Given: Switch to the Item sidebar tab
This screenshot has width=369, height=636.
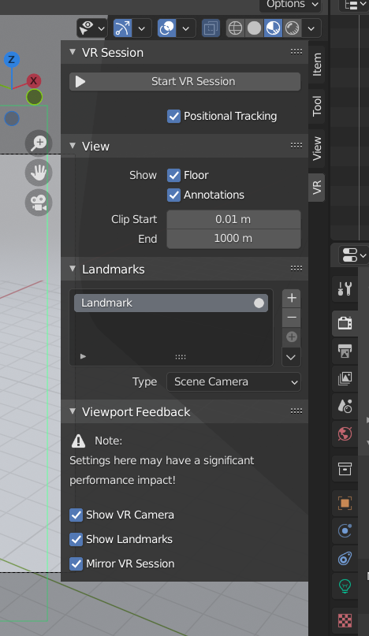Looking at the screenshot, I should coord(317,65).
